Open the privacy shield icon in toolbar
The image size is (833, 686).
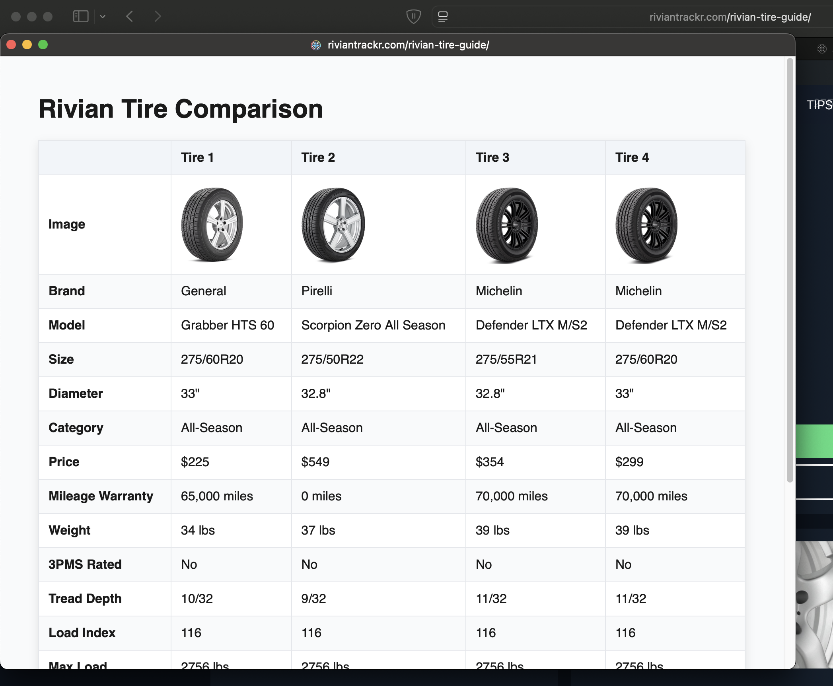pyautogui.click(x=413, y=17)
